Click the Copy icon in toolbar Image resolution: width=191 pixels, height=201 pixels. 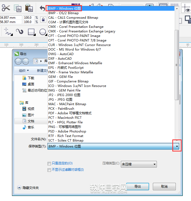(x=18, y=8)
